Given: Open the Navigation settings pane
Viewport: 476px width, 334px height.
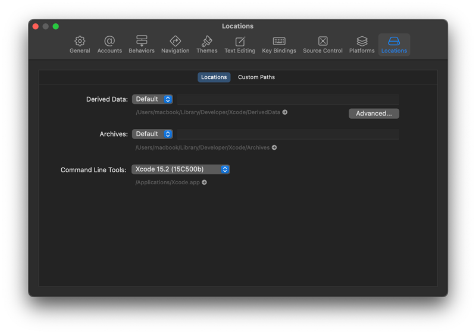Looking at the screenshot, I should tap(175, 45).
